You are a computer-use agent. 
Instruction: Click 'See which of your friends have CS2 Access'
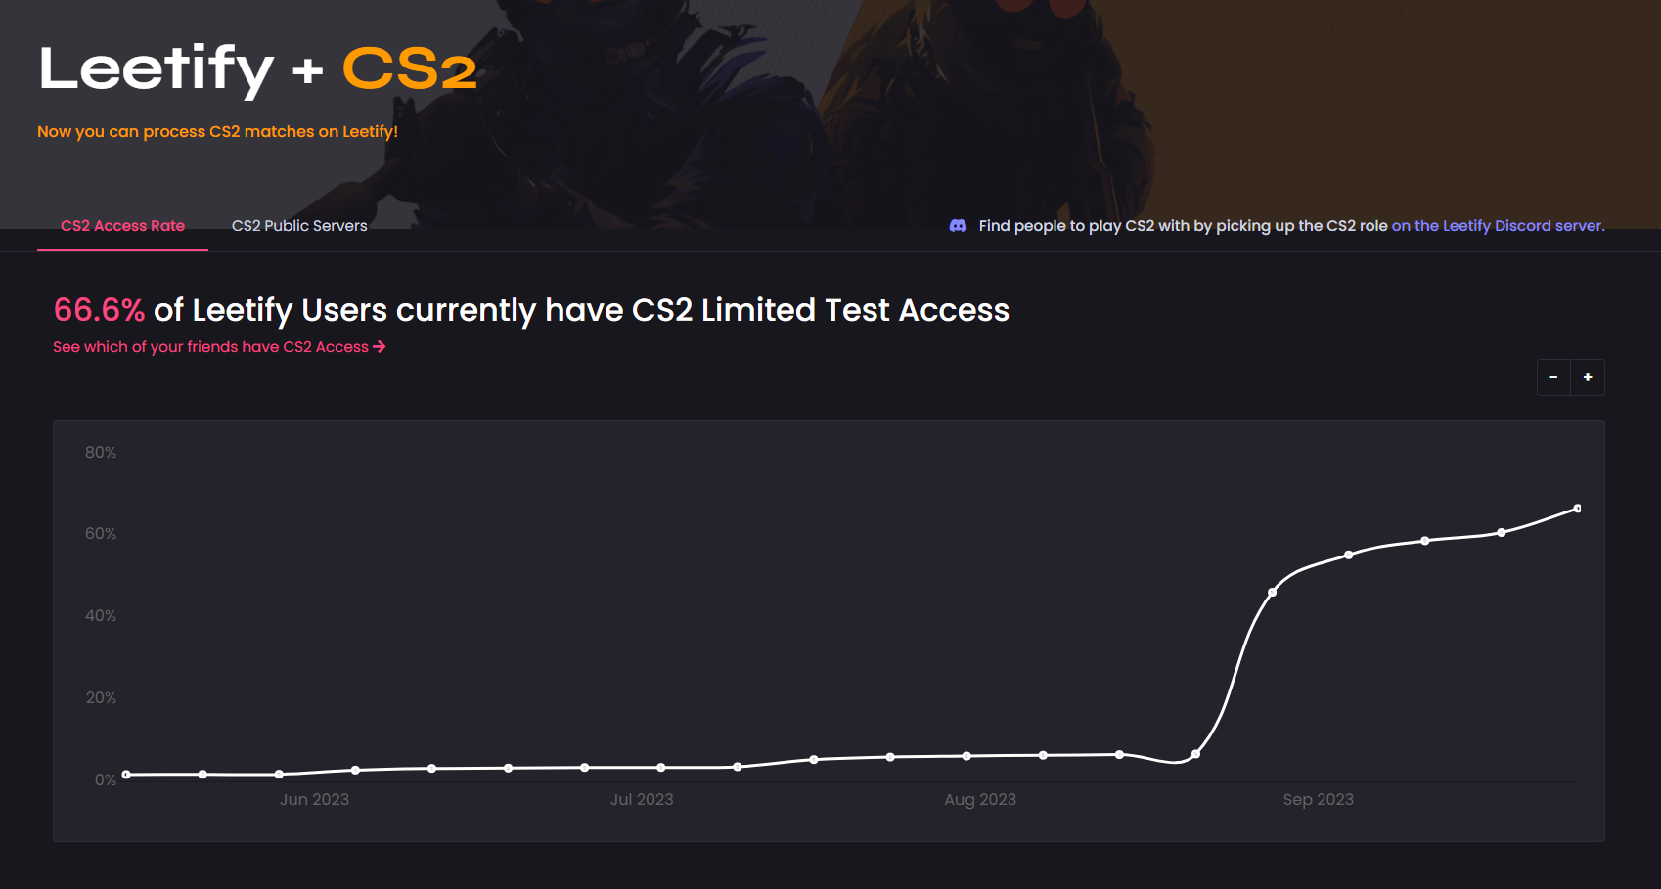coord(210,346)
